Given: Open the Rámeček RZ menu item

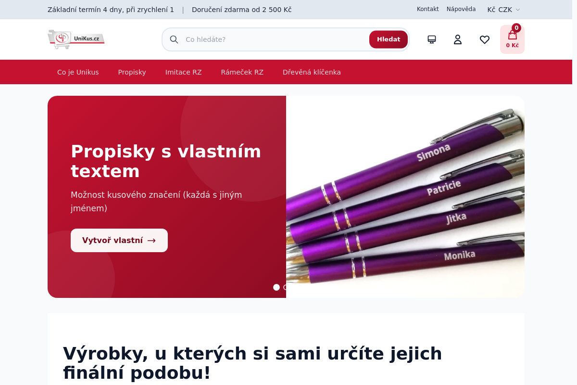Looking at the screenshot, I should [242, 72].
